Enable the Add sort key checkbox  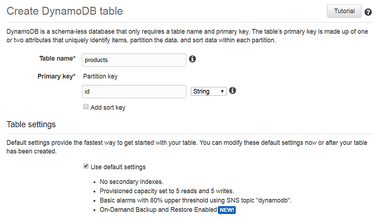coord(86,107)
